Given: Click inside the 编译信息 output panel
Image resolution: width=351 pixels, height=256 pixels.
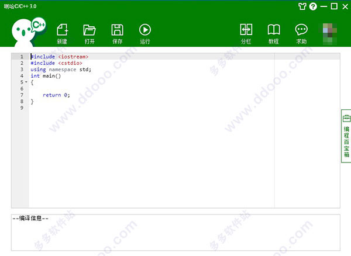Looking at the screenshot, I should pos(175,233).
